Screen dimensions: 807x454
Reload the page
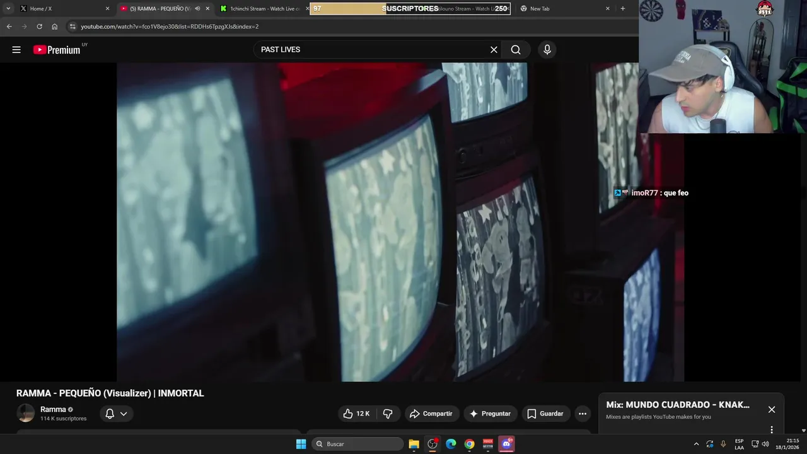39,26
